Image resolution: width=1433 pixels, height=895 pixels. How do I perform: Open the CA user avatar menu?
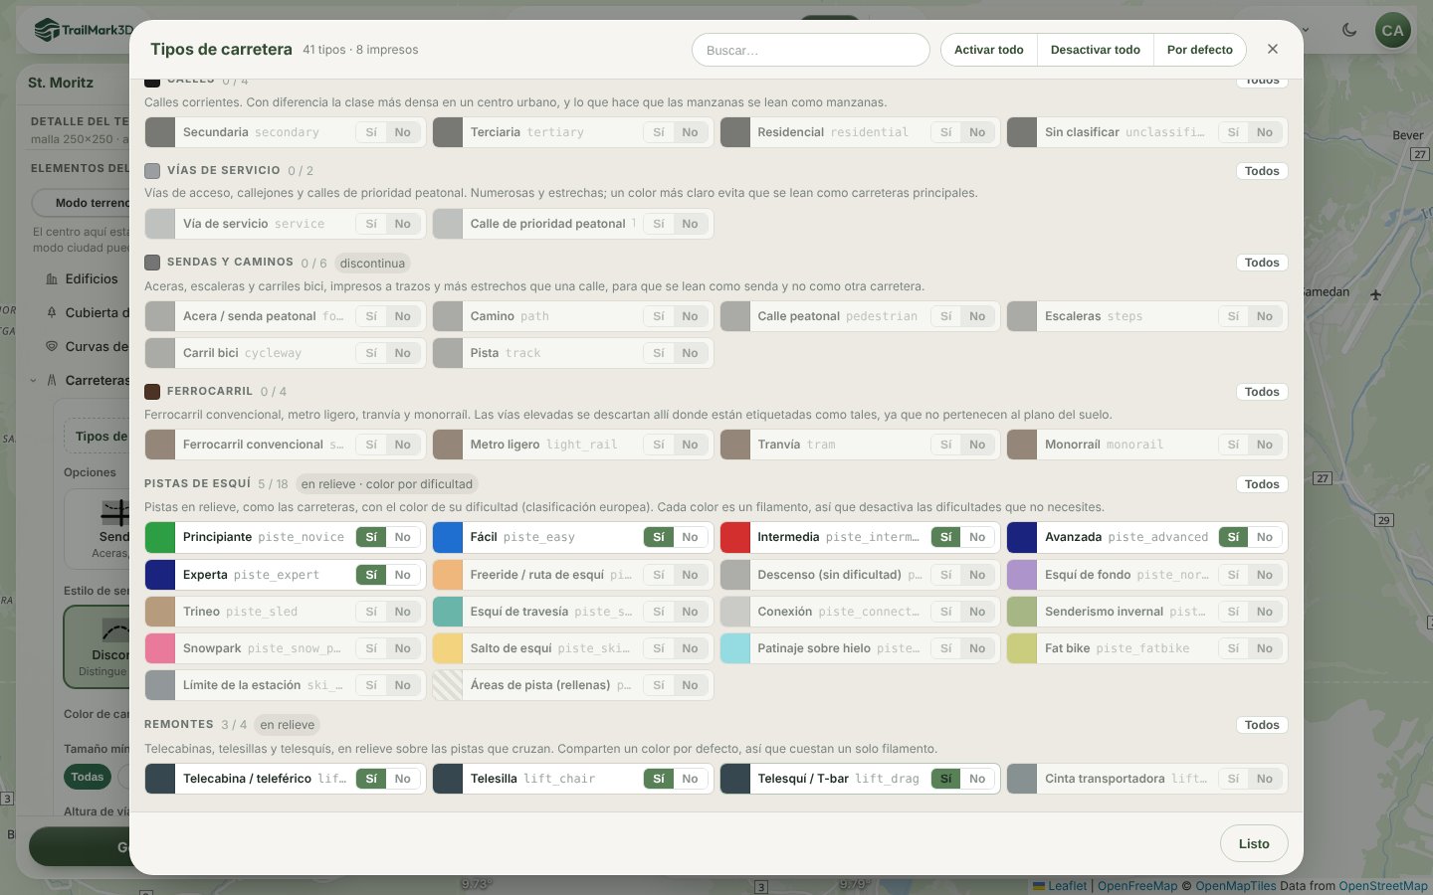pyautogui.click(x=1392, y=31)
